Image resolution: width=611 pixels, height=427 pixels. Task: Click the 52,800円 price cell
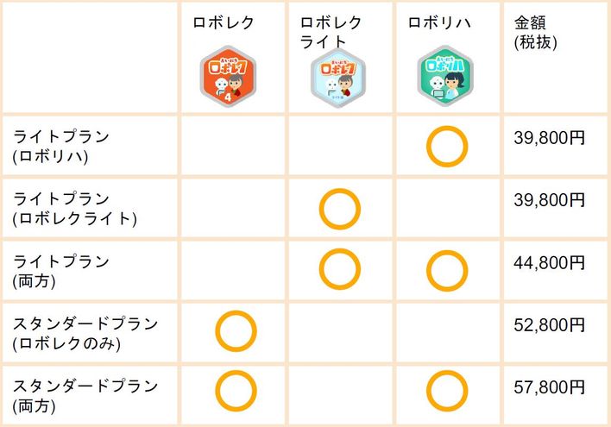point(550,324)
